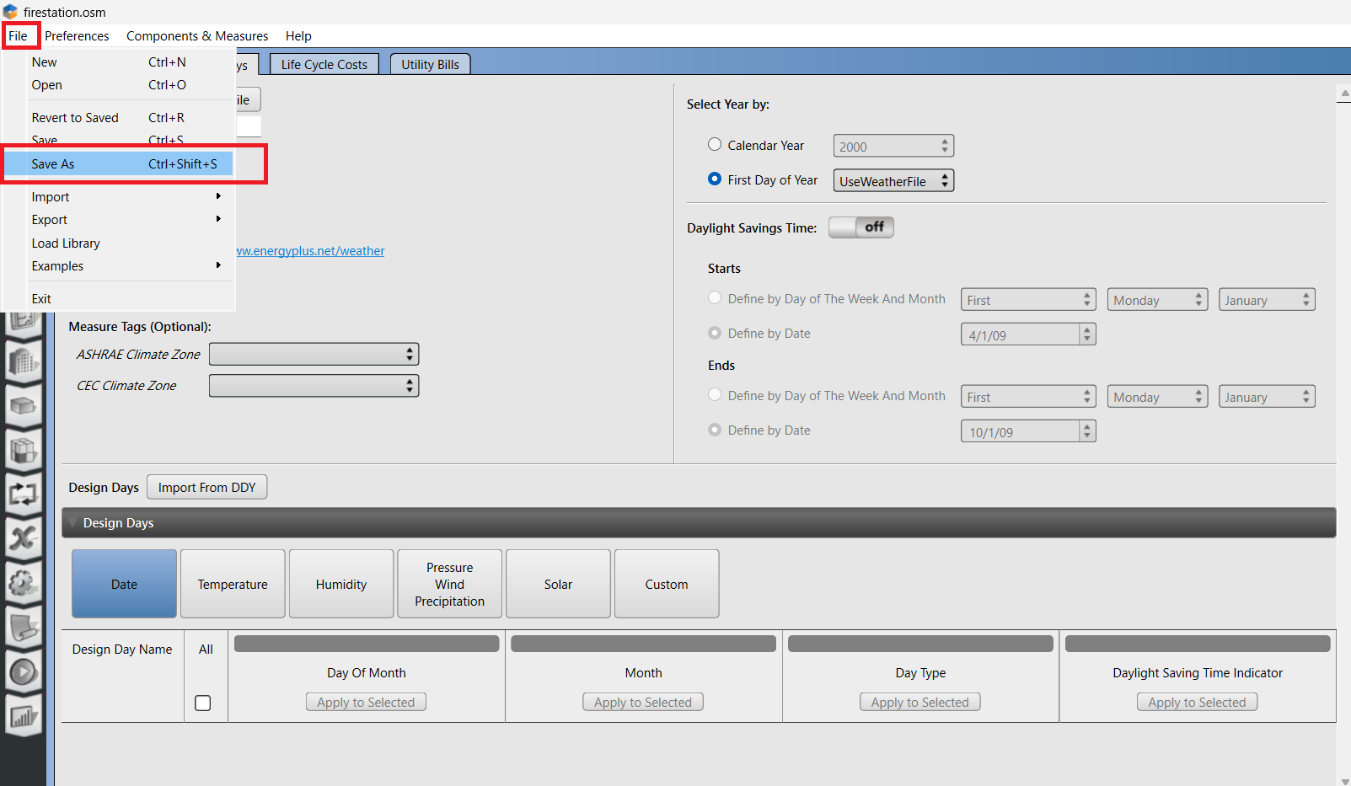Open the Ends week-of-month First dropdown
1351x786 pixels.
[x=1028, y=397]
